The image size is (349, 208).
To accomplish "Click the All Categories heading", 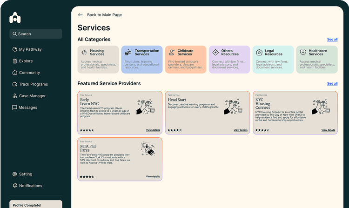I will click(x=94, y=40).
